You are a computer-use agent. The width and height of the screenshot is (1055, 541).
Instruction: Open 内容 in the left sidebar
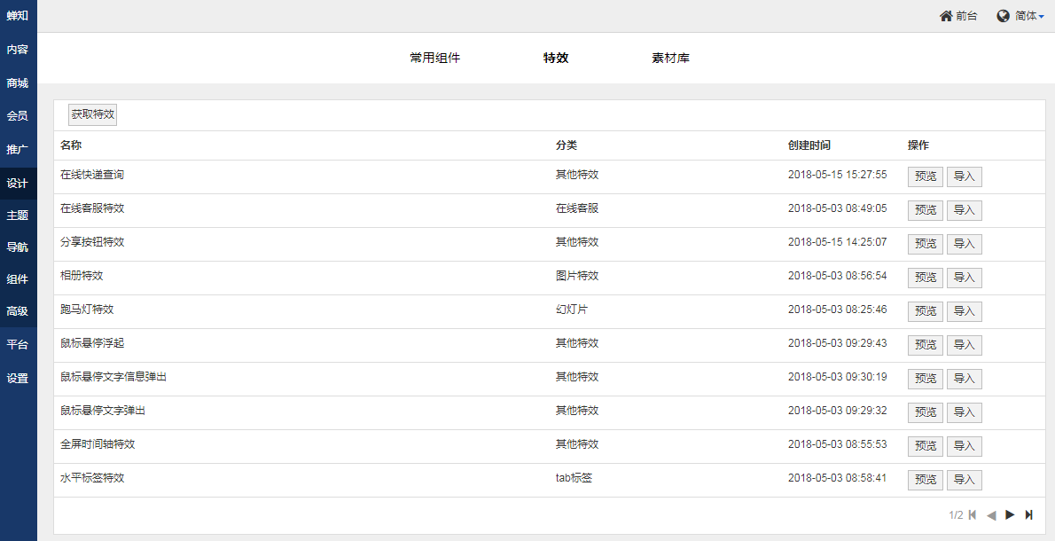pyautogui.click(x=18, y=50)
